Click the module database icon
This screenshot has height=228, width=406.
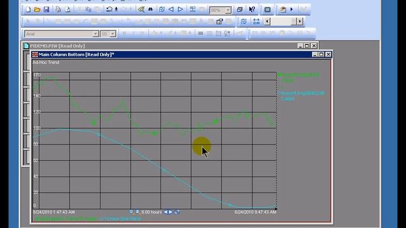coord(283,9)
